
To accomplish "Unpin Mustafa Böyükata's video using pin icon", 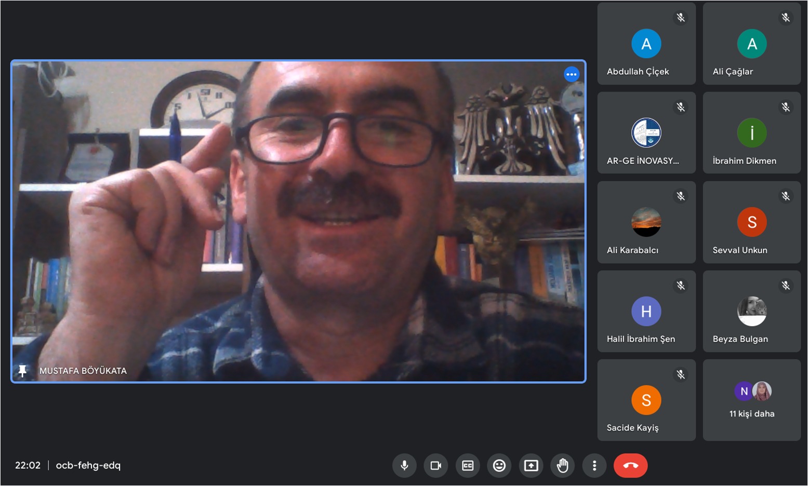I will click(x=22, y=371).
